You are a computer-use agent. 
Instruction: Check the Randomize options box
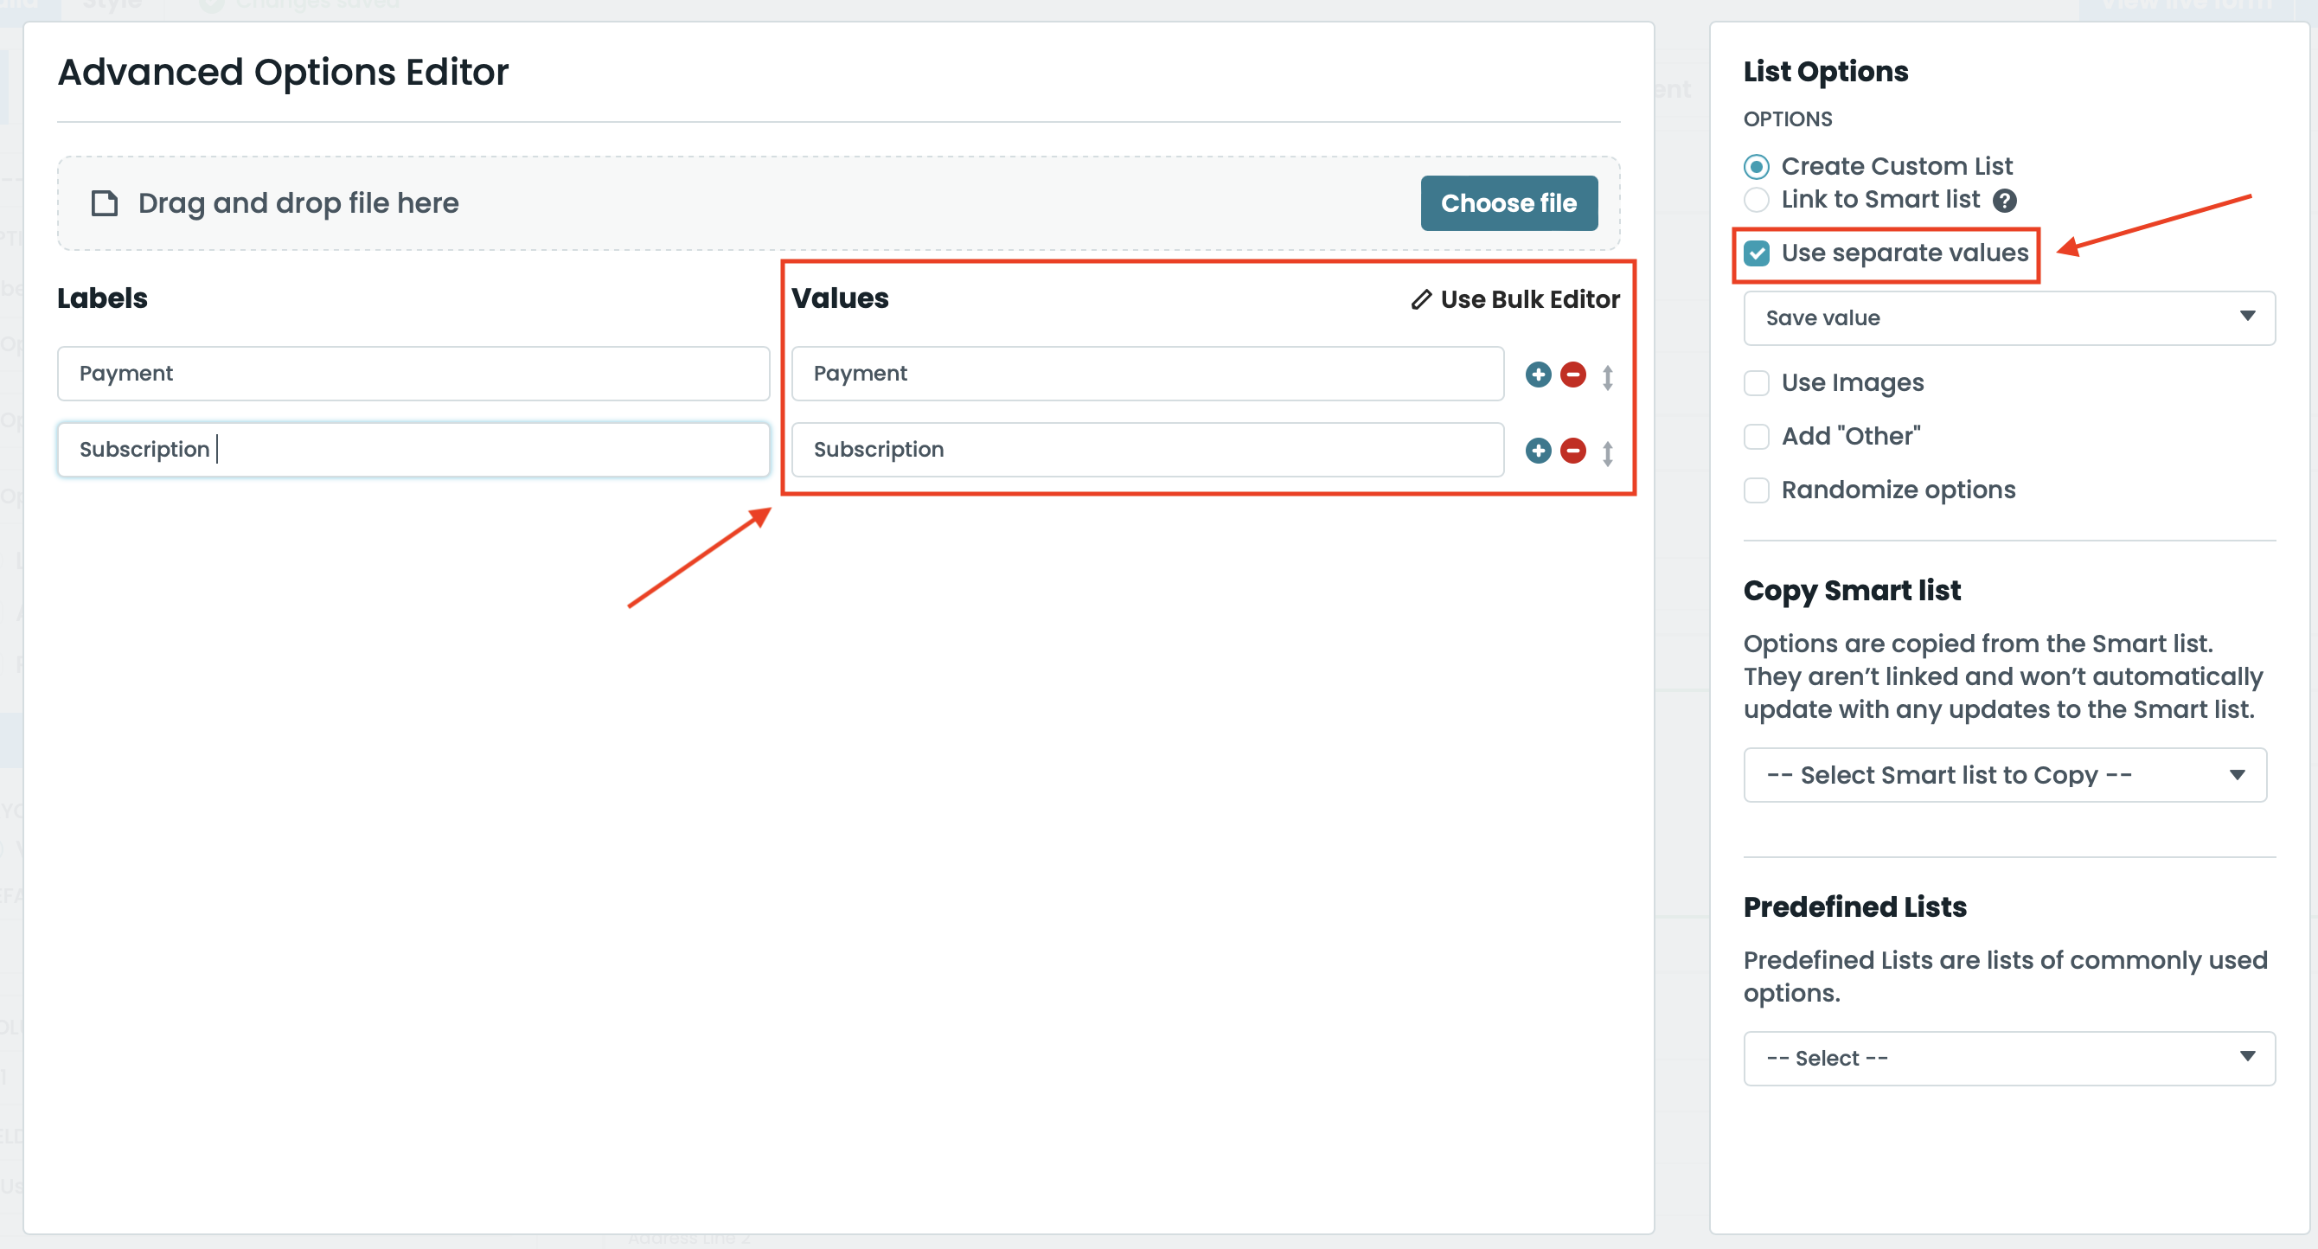point(1757,490)
